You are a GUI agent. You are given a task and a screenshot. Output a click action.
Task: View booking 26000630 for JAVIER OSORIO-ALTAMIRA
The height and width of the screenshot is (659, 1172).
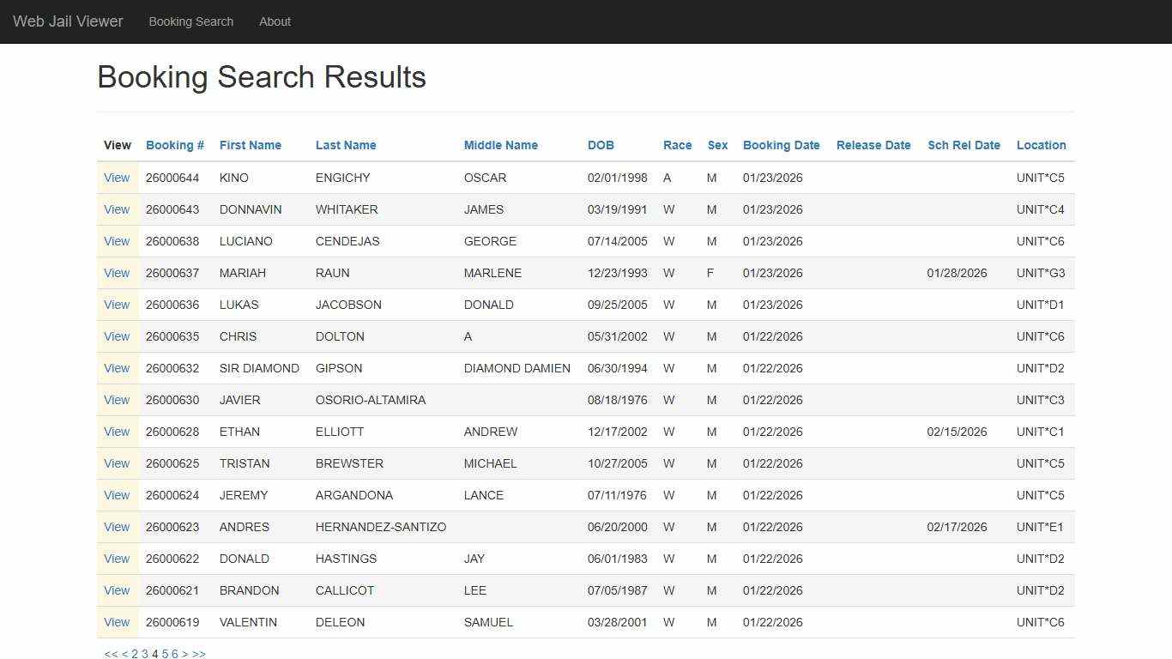pos(117,400)
